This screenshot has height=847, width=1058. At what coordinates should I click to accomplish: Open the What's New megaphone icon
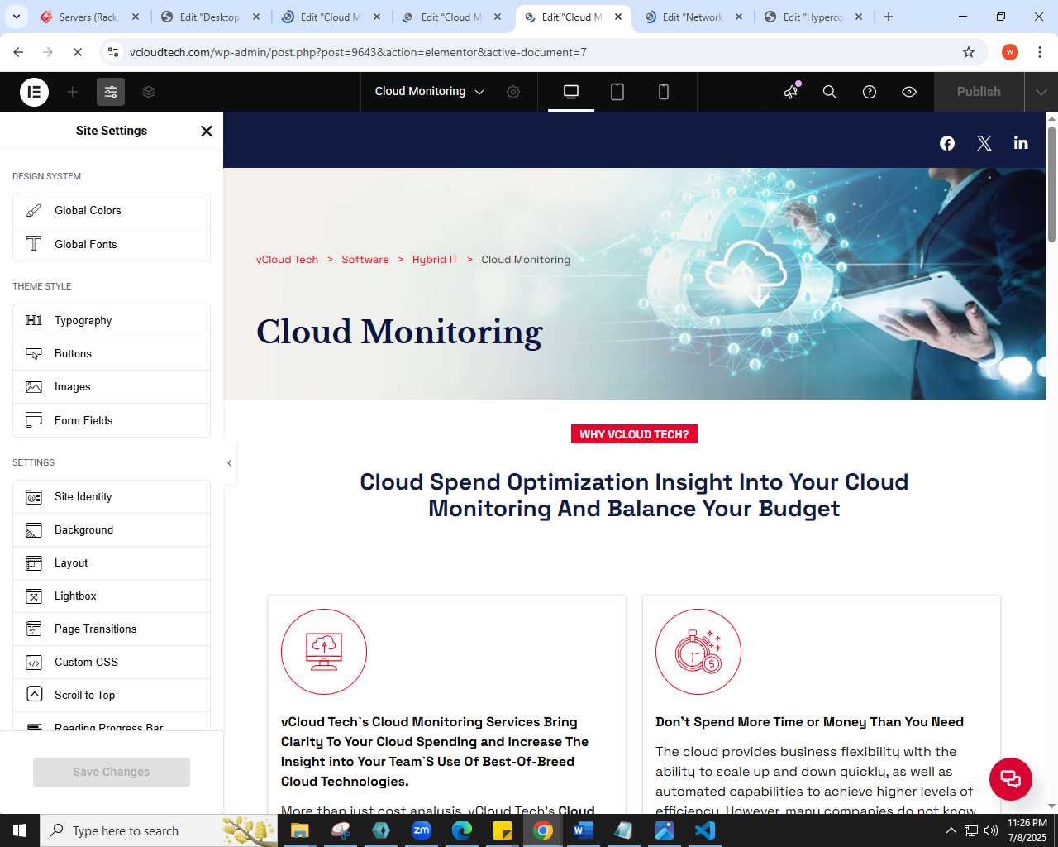(791, 92)
